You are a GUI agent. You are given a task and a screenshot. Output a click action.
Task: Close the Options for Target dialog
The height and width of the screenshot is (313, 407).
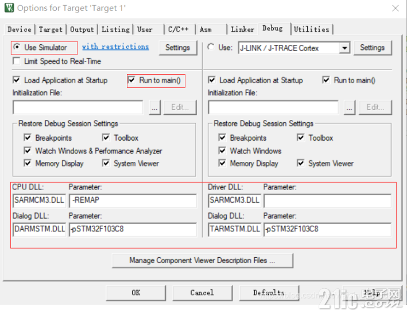396,8
